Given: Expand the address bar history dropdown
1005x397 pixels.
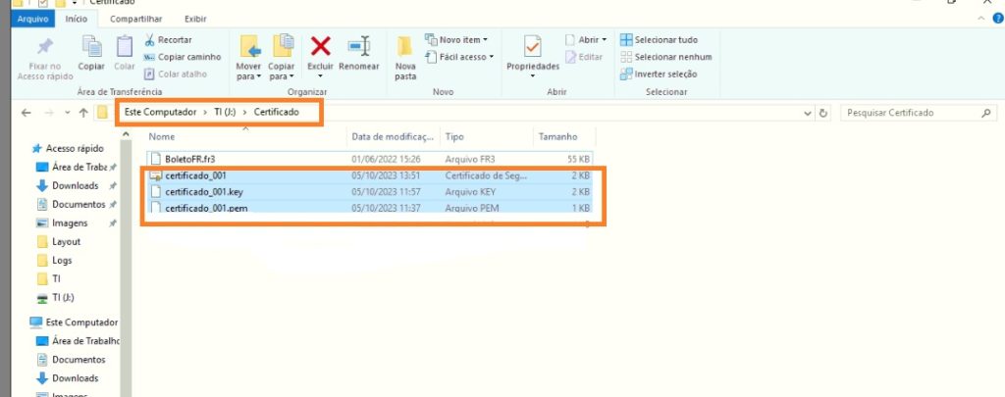Looking at the screenshot, I should click(807, 113).
